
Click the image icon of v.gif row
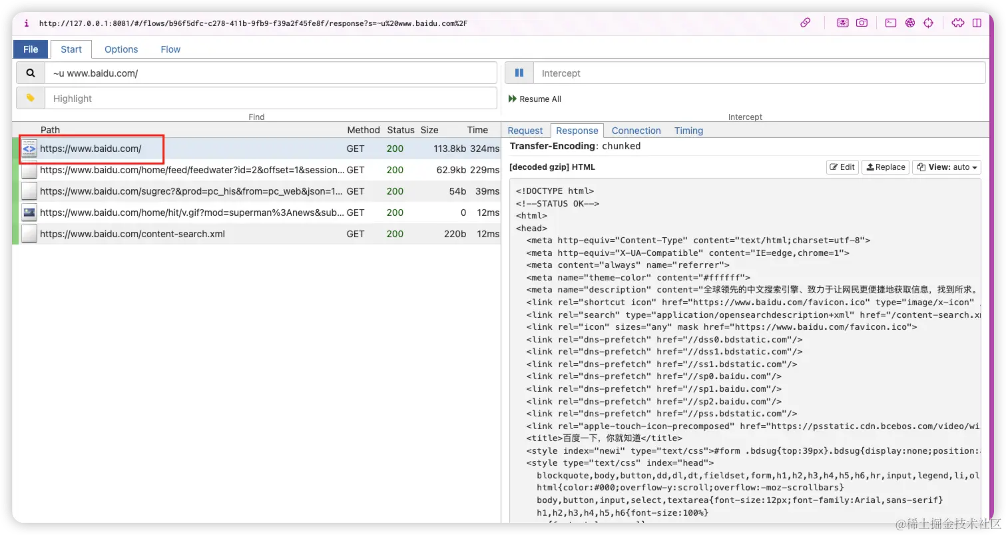(x=29, y=213)
